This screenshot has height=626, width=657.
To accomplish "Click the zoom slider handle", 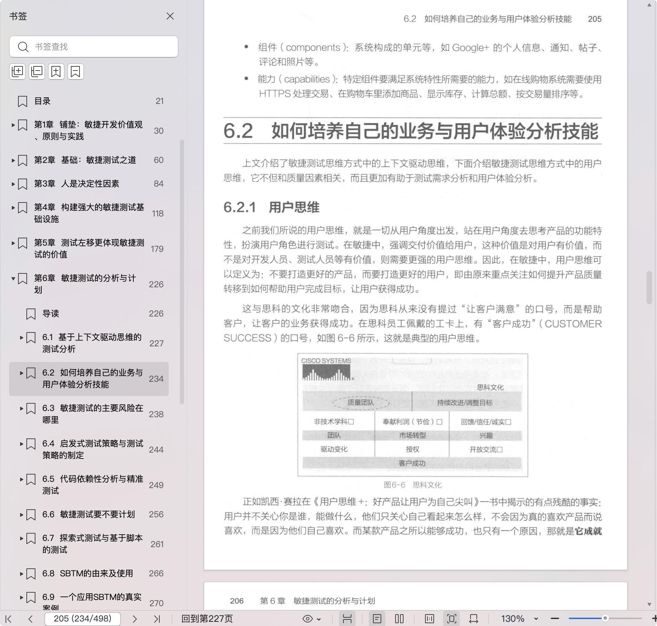I will [605, 618].
